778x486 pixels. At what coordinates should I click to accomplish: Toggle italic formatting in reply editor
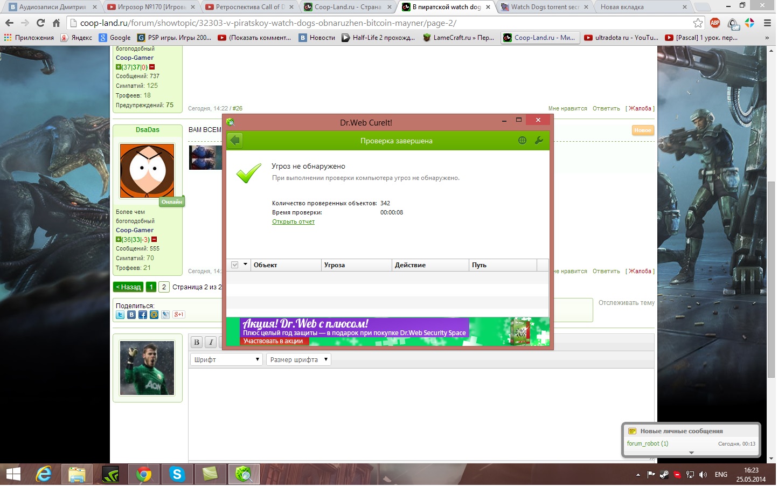[x=211, y=342]
